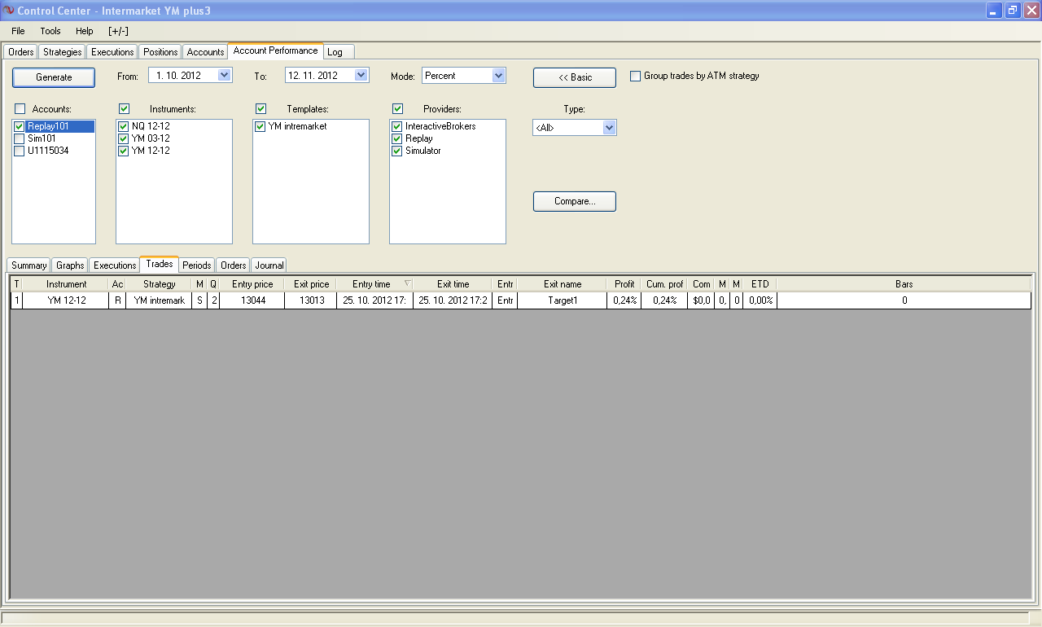
Task: Check the all-Accounts header checkbox
Action: pos(20,108)
